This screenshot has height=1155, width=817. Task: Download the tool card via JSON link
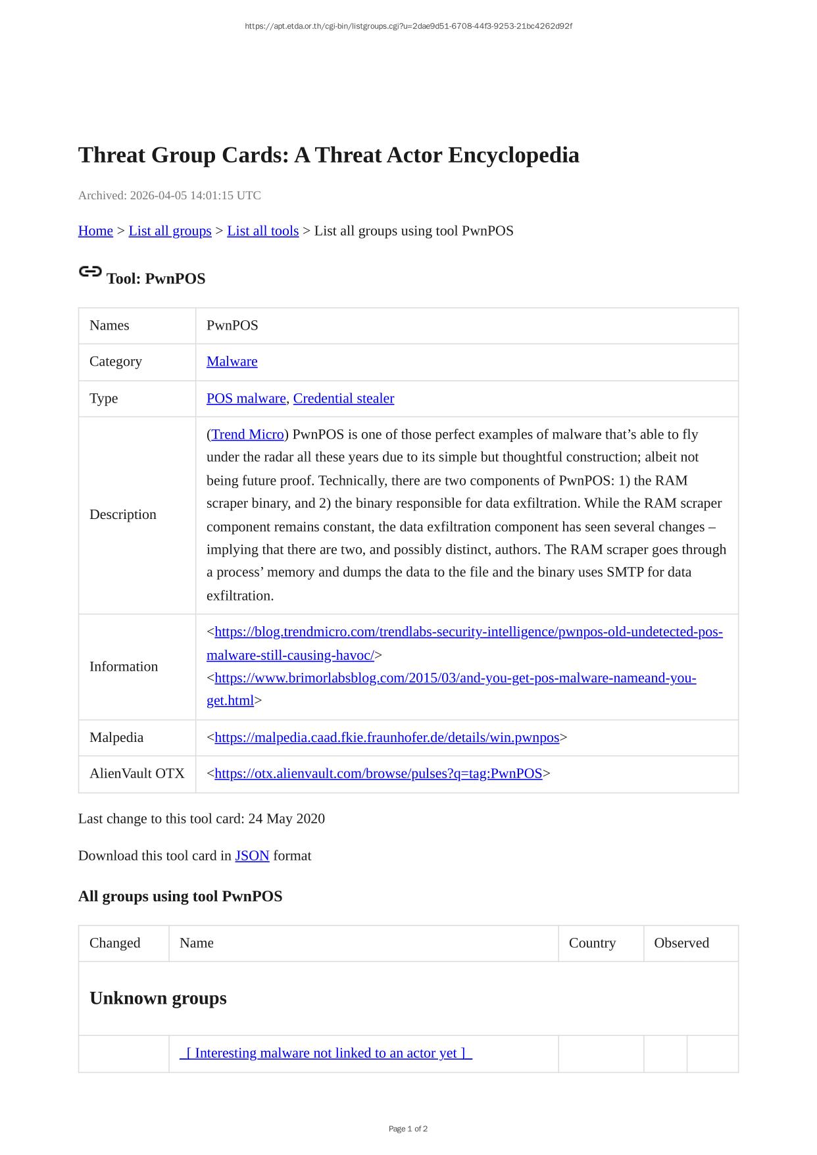[252, 856]
